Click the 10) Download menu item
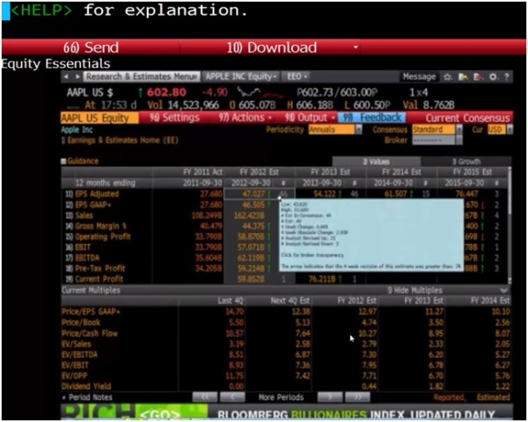This screenshot has width=528, height=422. pos(271,47)
